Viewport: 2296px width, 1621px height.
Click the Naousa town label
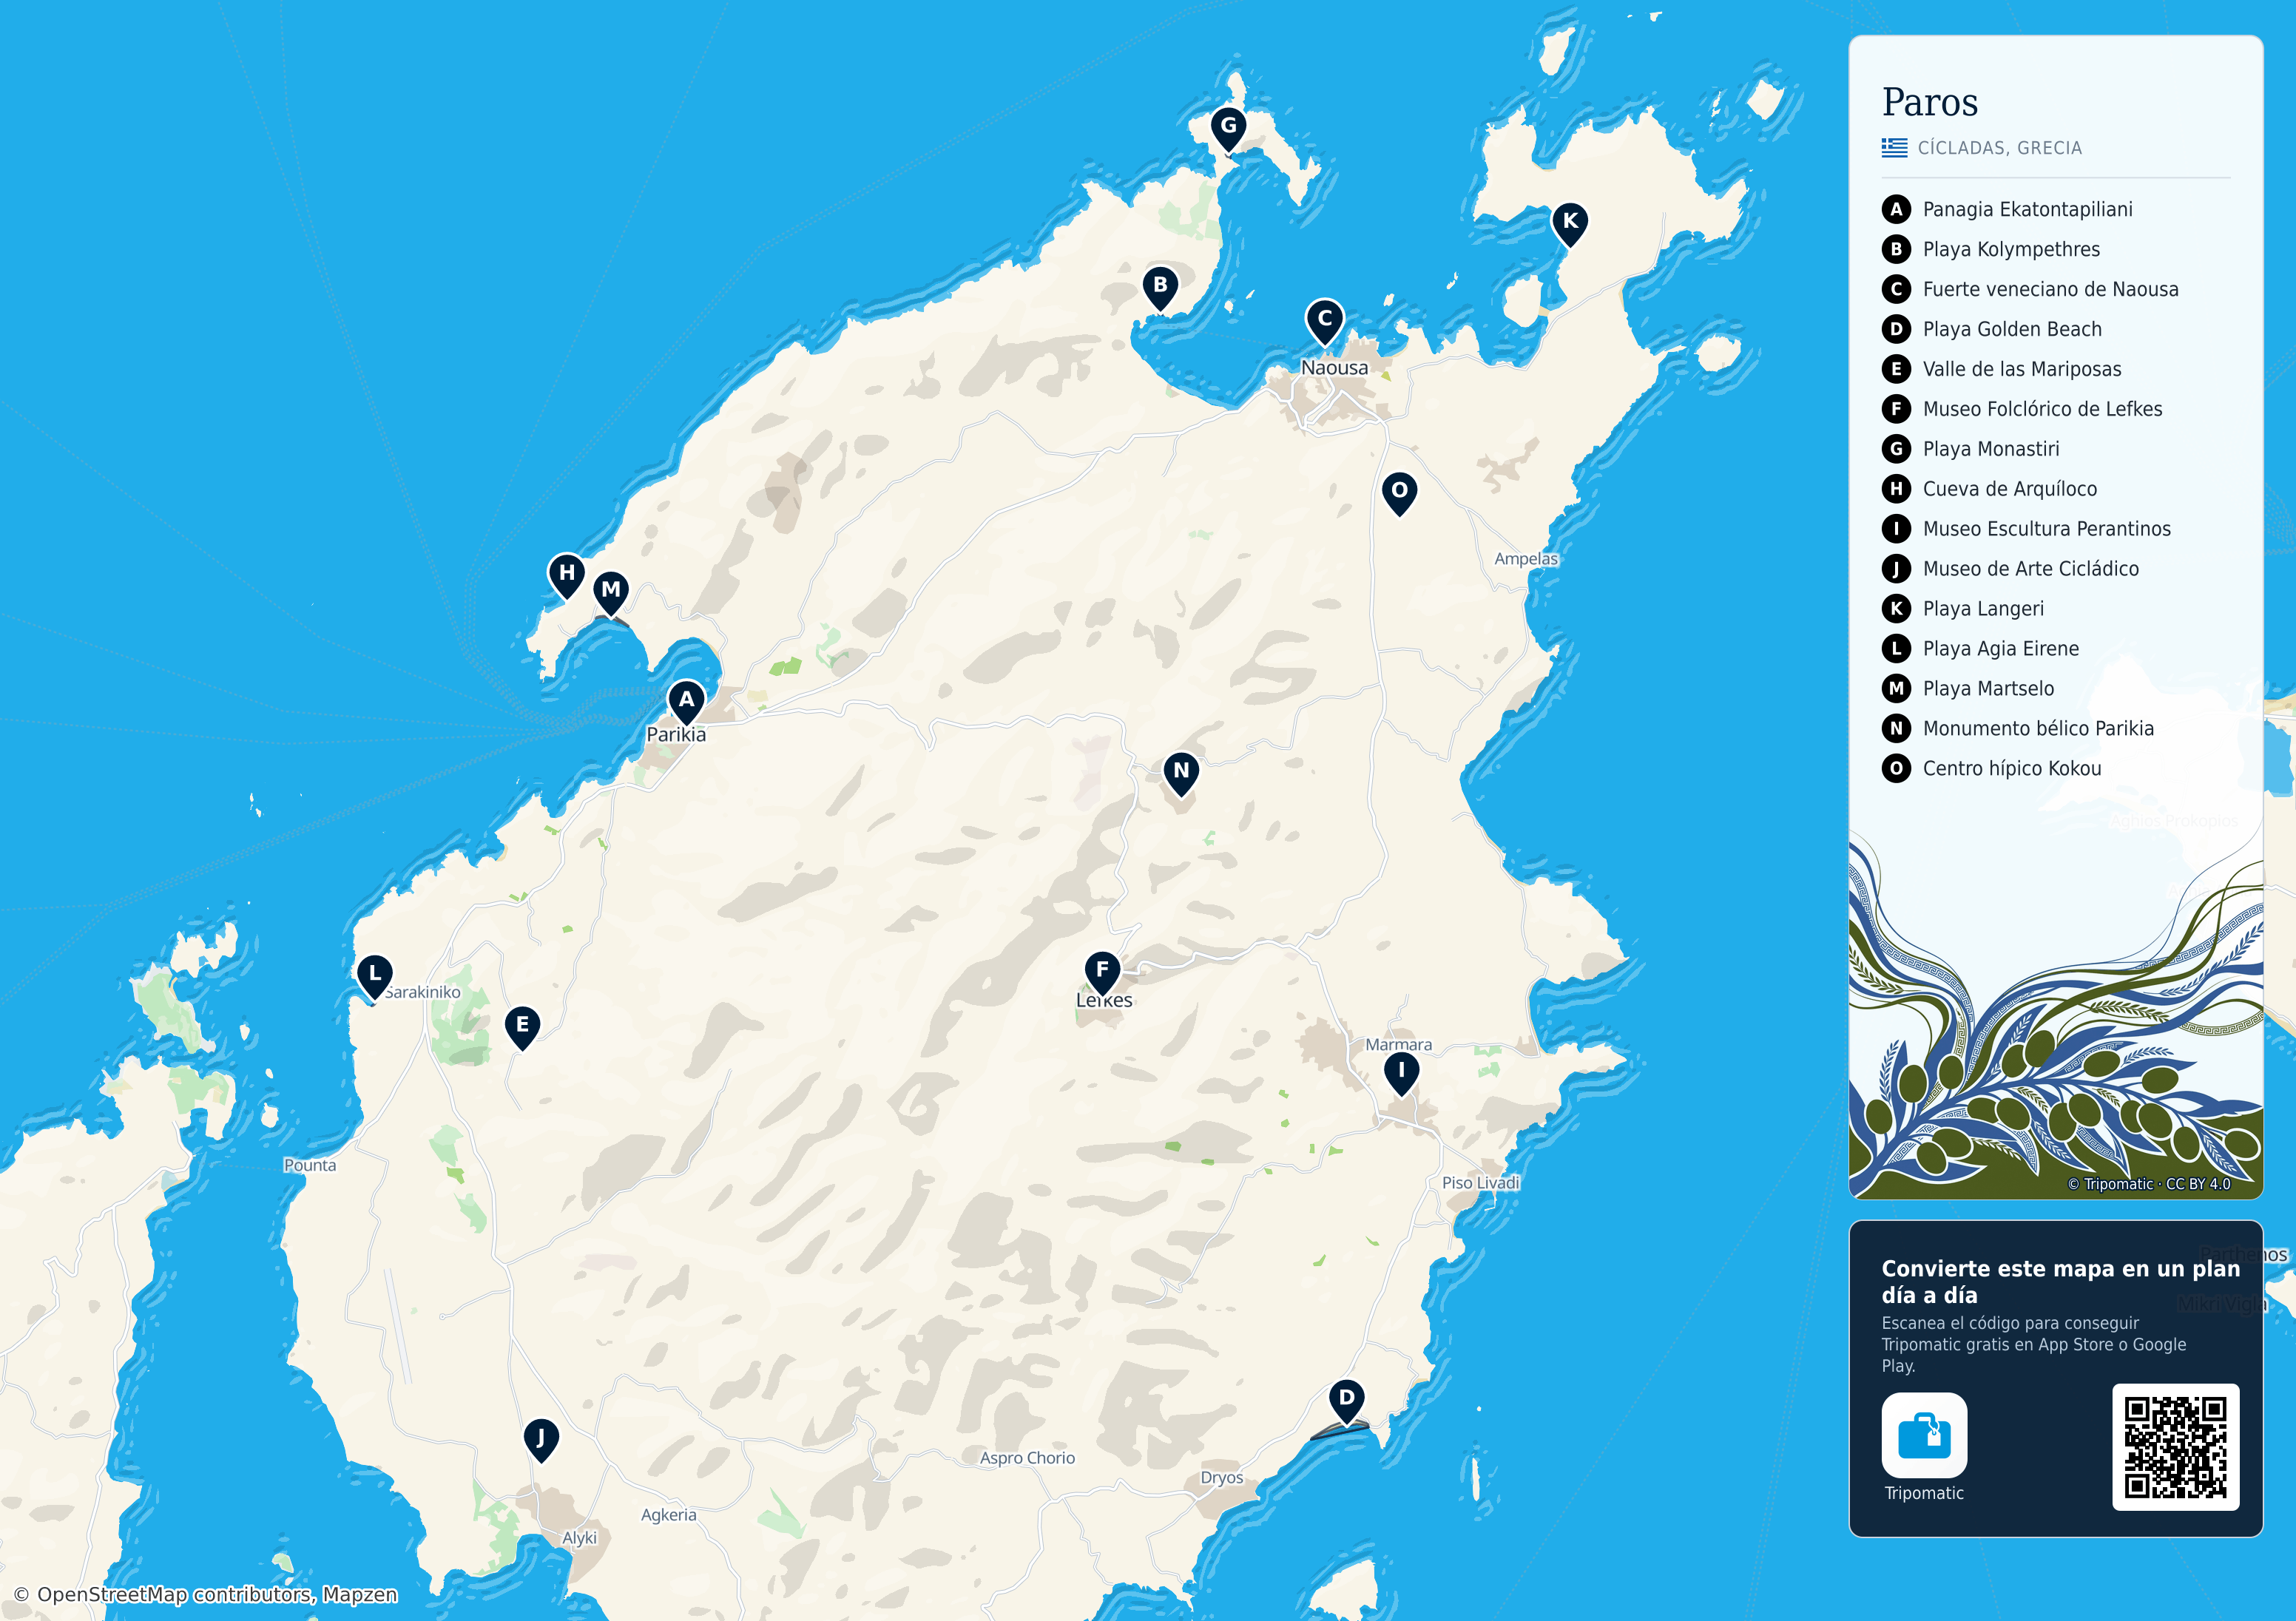[x=1334, y=368]
